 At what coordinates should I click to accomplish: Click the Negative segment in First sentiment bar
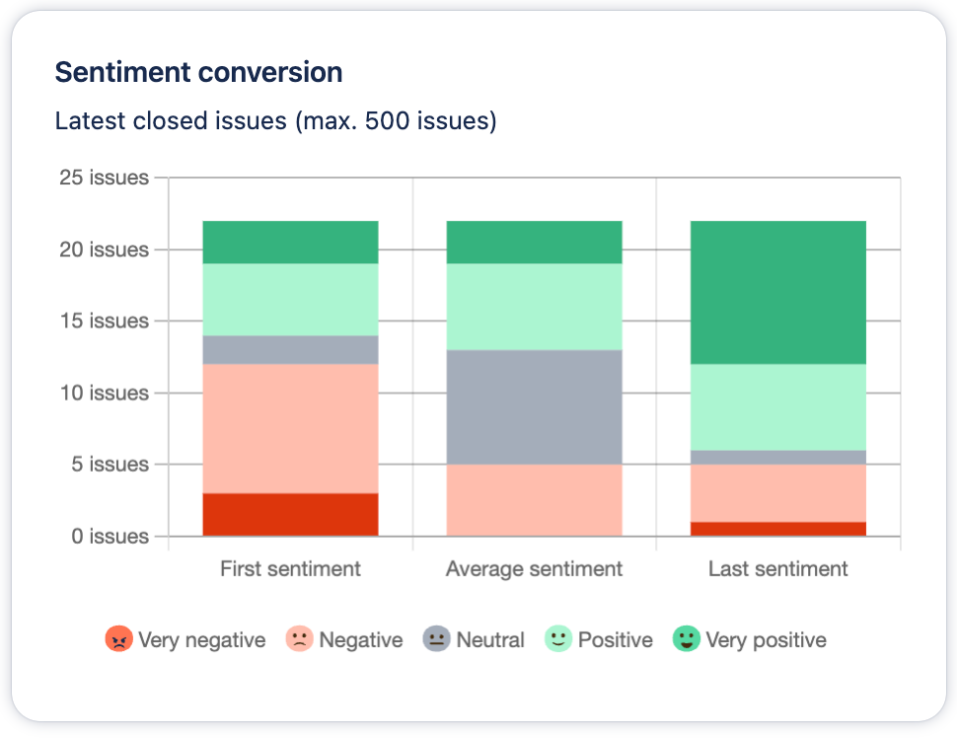click(x=290, y=428)
